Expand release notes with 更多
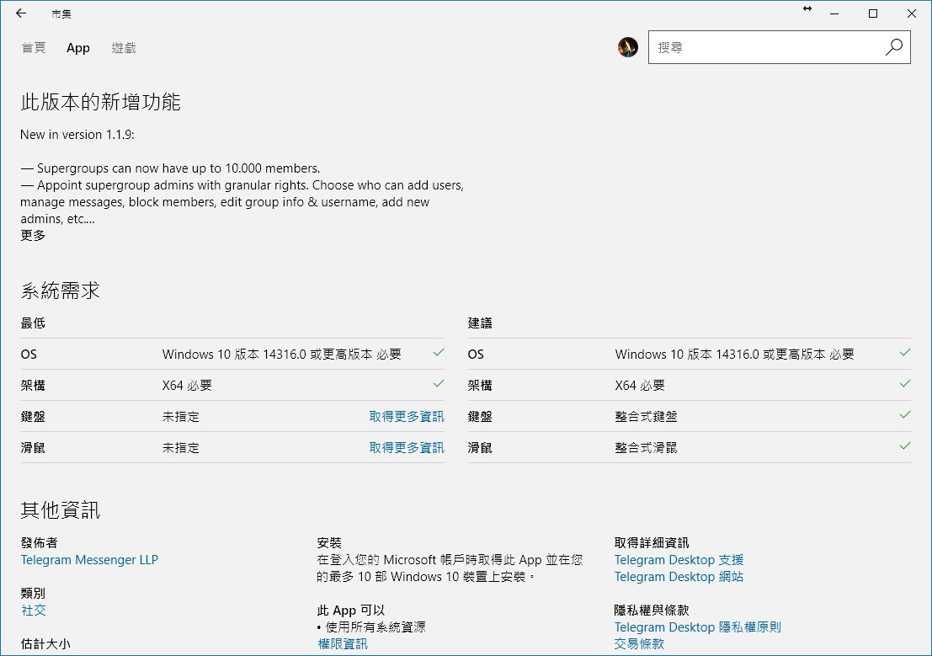This screenshot has height=656, width=932. [34, 235]
